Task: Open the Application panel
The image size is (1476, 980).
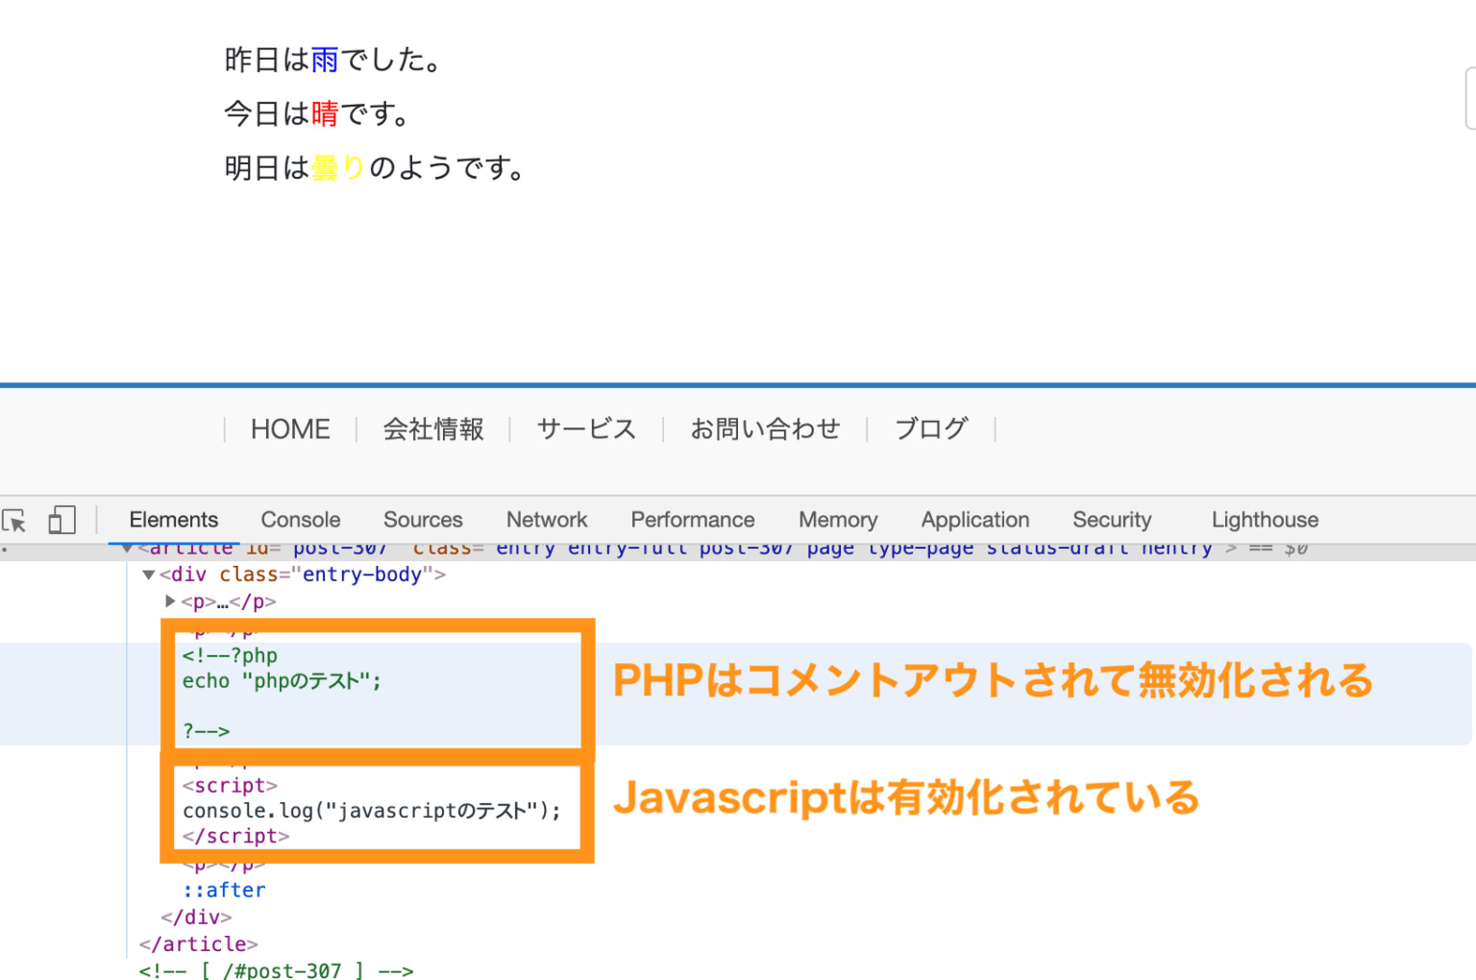Action: 974,520
